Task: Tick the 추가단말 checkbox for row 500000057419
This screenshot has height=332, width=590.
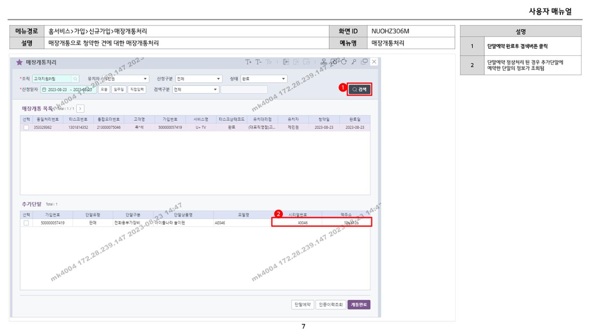Action: [x=26, y=223]
